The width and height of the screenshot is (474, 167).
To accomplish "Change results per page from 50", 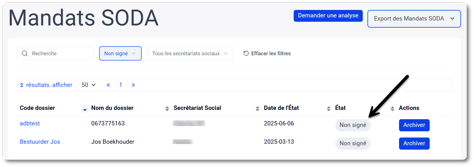I will click(x=89, y=85).
